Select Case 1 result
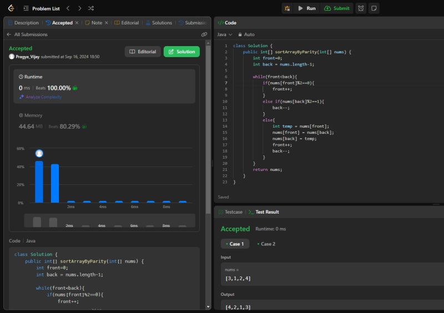This screenshot has height=313, width=444. 235,244
